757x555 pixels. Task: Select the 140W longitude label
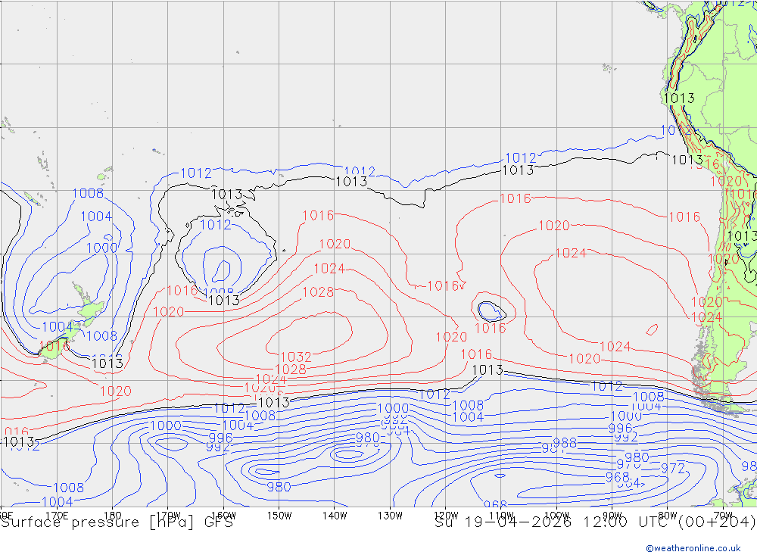click(335, 516)
